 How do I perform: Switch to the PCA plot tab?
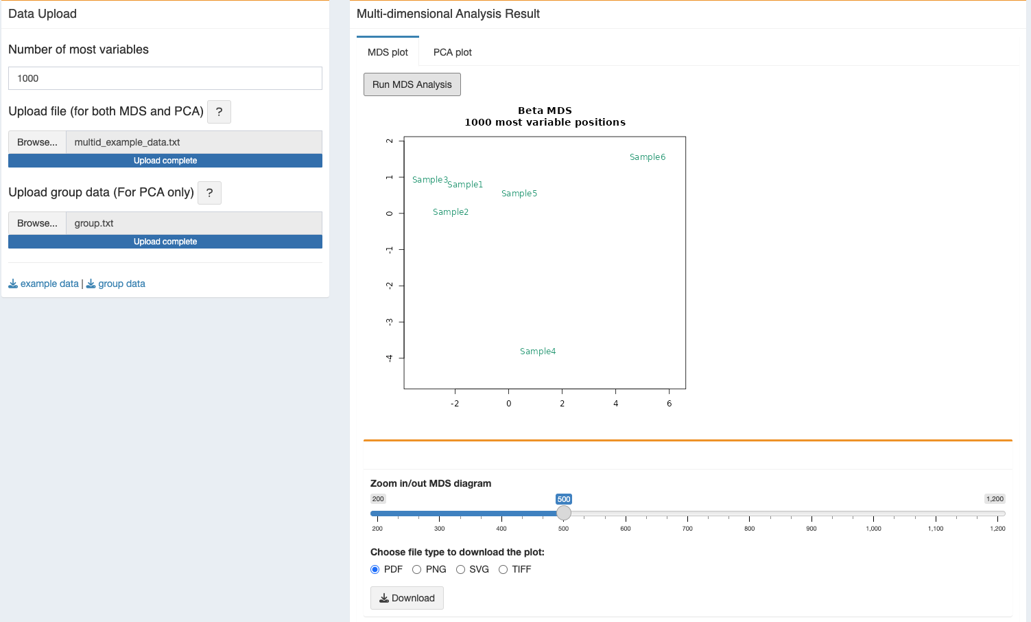[x=452, y=52]
